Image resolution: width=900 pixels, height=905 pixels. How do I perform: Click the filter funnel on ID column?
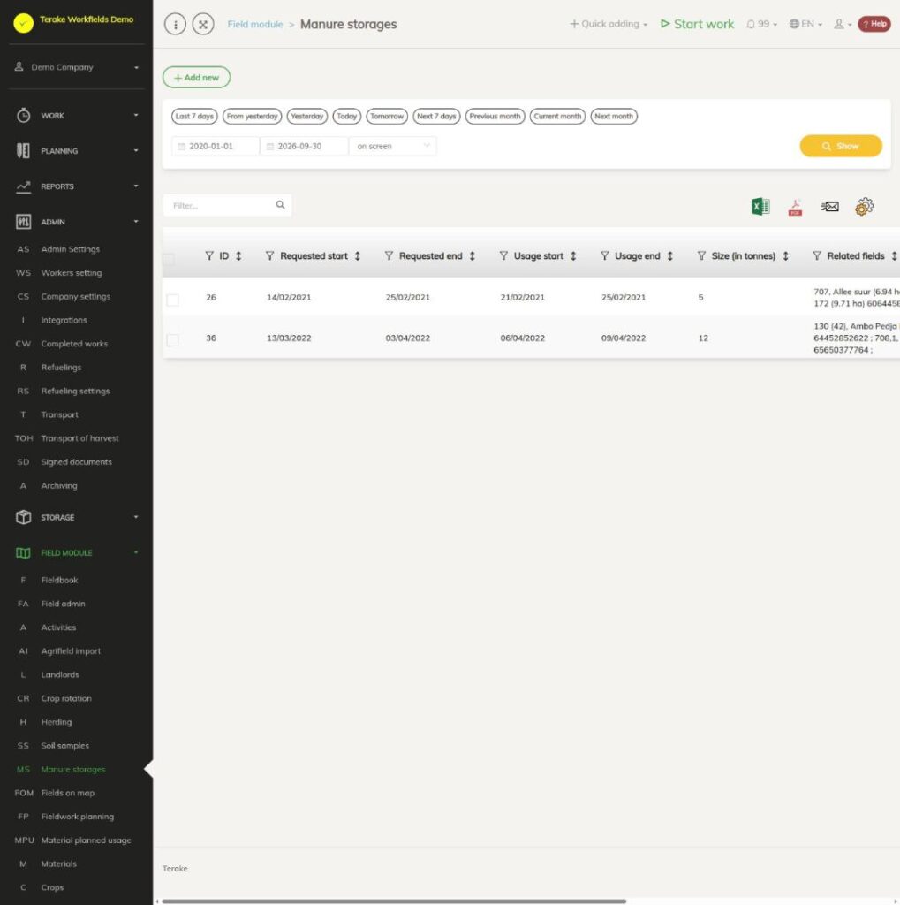tap(209, 255)
